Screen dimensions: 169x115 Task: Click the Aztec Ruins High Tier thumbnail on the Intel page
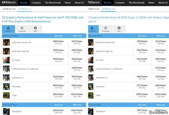[6, 51]
